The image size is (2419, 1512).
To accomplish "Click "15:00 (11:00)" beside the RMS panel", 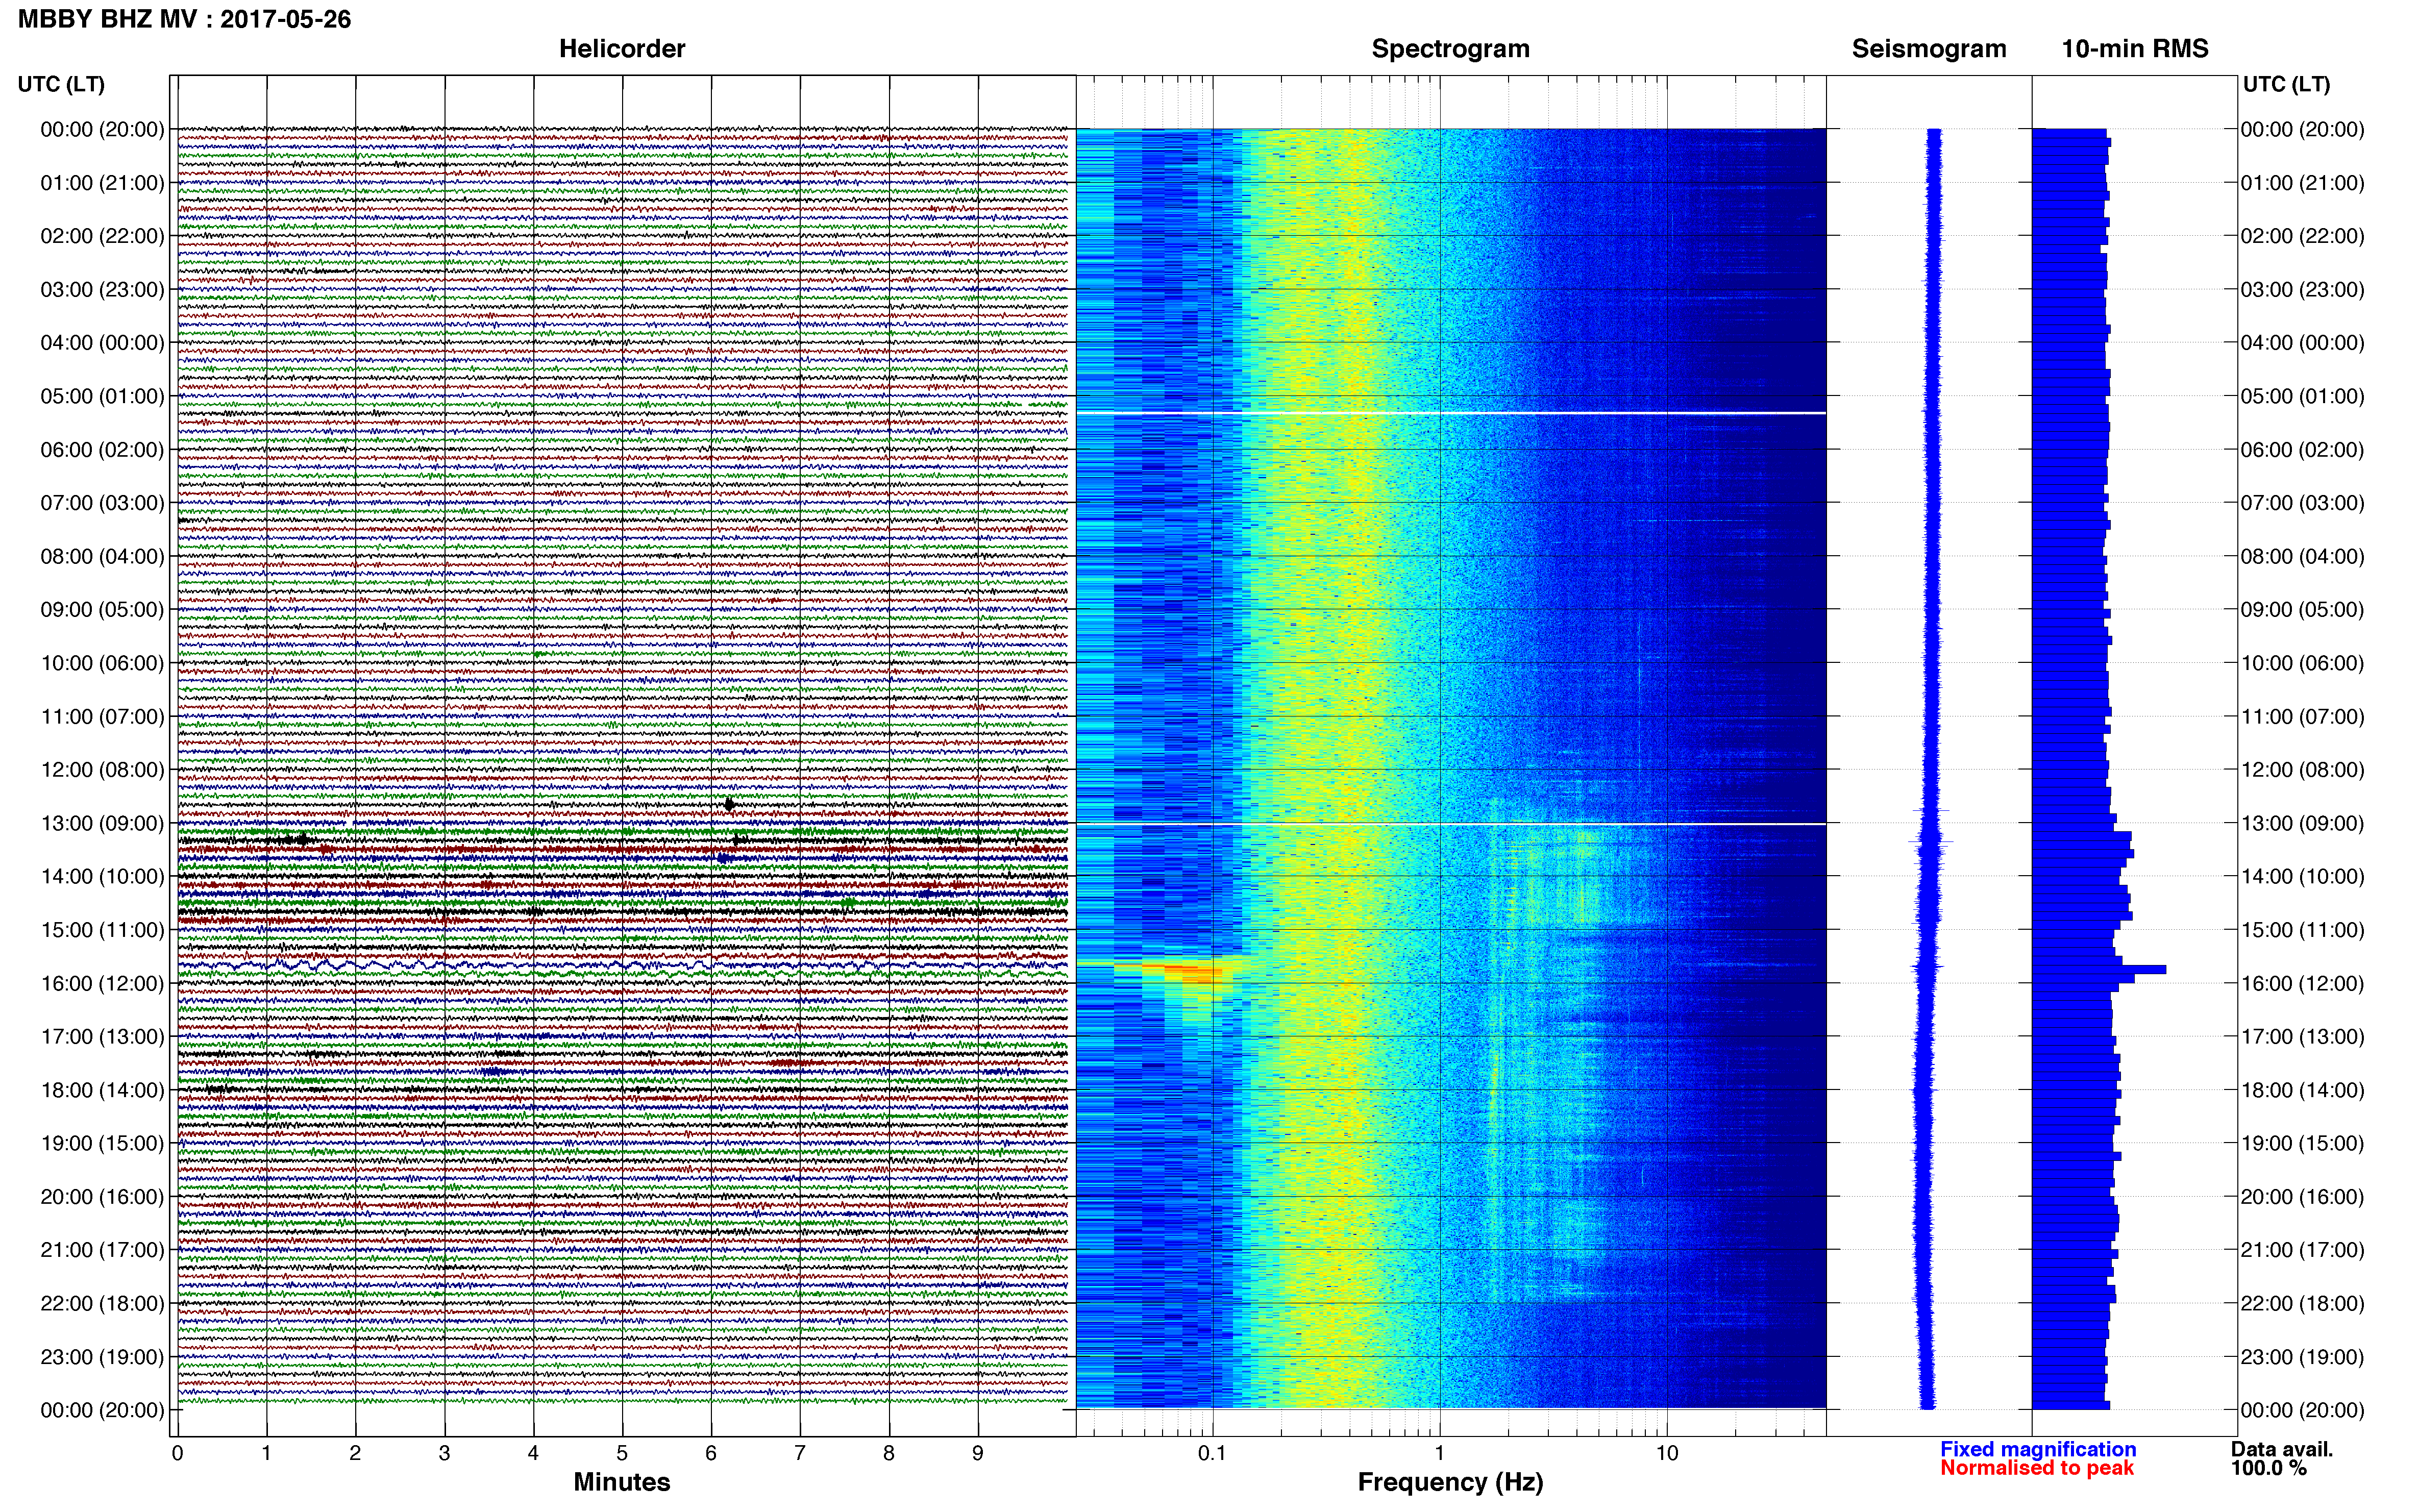I will tap(2302, 930).
